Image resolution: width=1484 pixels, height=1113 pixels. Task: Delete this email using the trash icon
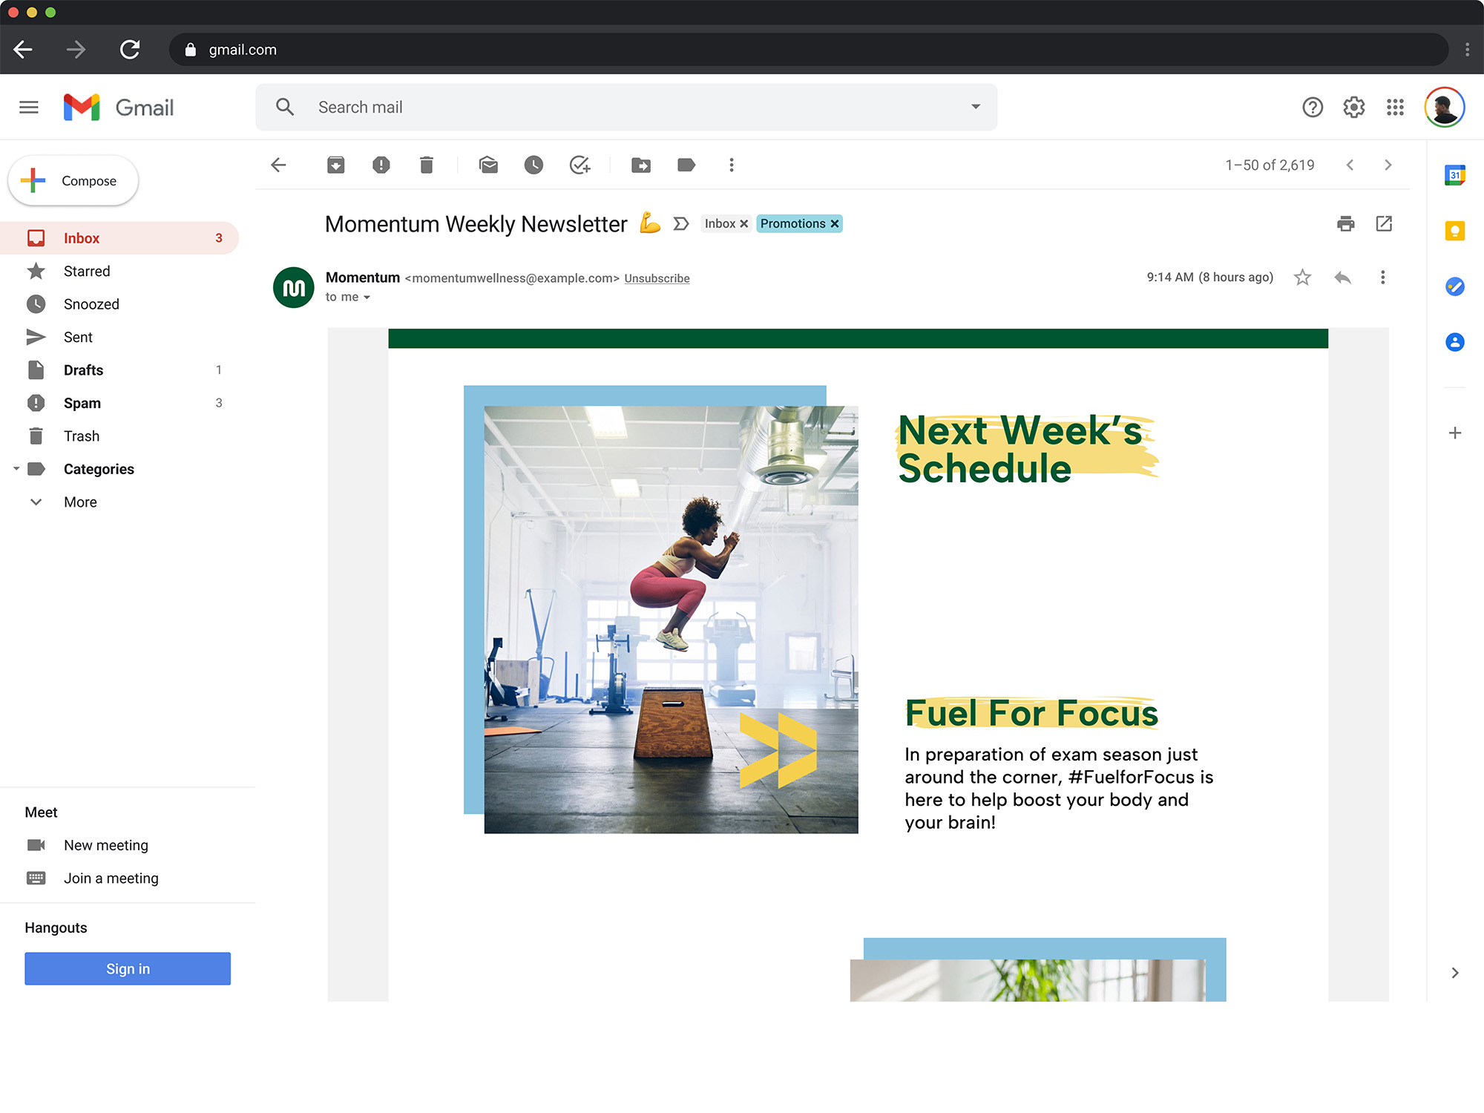click(x=426, y=165)
